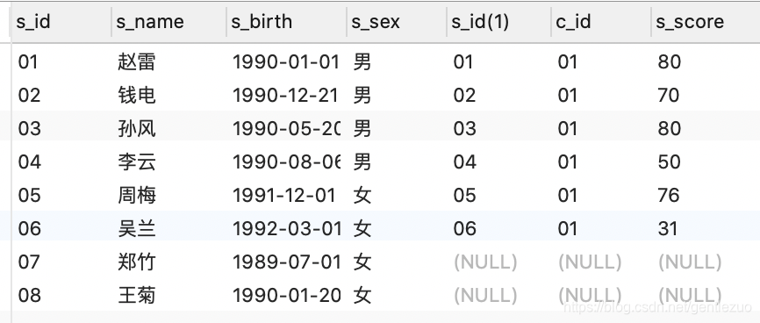The height and width of the screenshot is (323, 760).
Task: Click c_id NULL cell in 郑竹 row
Action: [x=590, y=262]
